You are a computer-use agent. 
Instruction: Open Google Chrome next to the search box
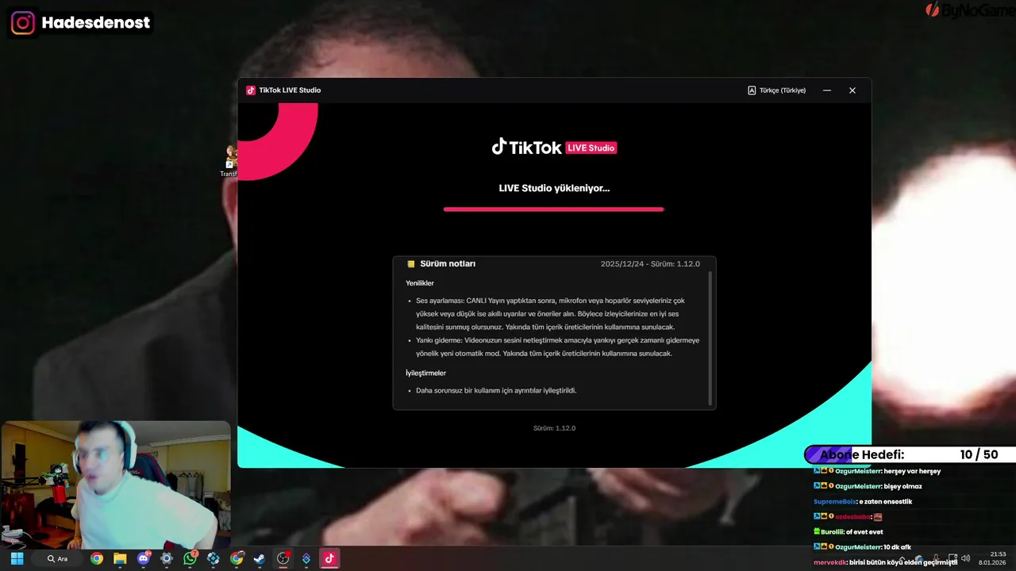97,558
